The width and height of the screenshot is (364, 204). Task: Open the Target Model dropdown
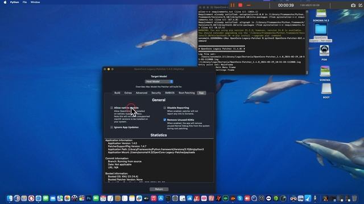click(159, 82)
